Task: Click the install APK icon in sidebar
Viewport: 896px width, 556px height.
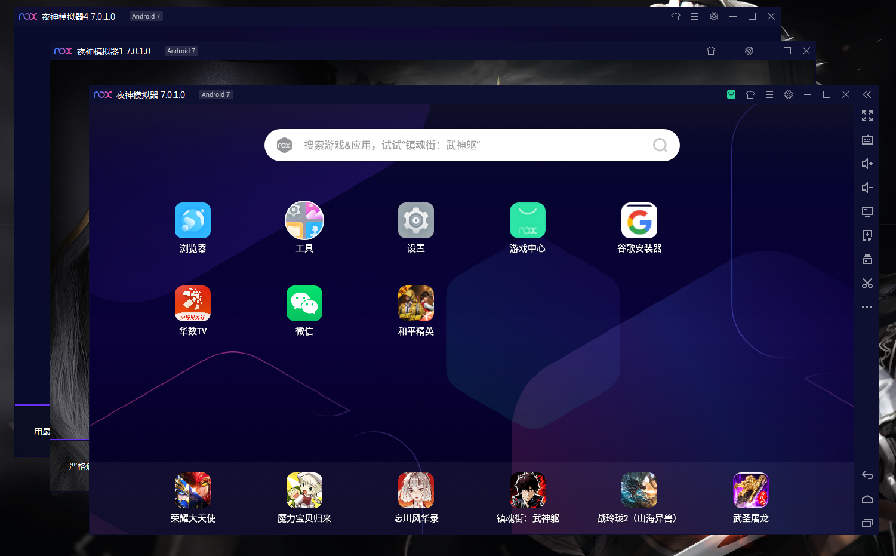Action: pyautogui.click(x=867, y=235)
